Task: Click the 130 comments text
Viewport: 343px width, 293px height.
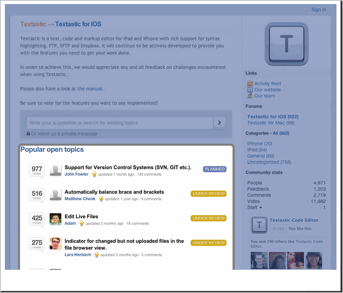Action: point(149,174)
